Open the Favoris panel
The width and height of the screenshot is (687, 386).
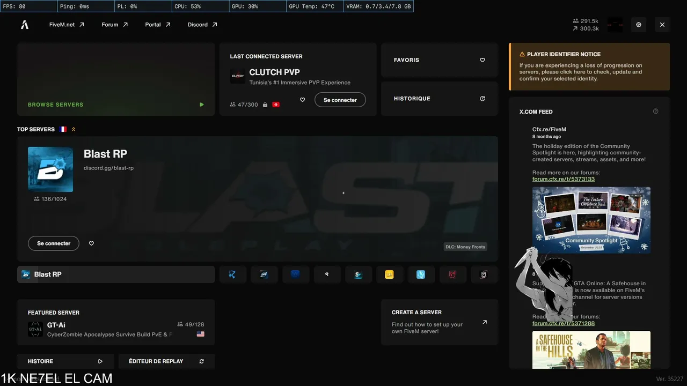pyautogui.click(x=440, y=60)
